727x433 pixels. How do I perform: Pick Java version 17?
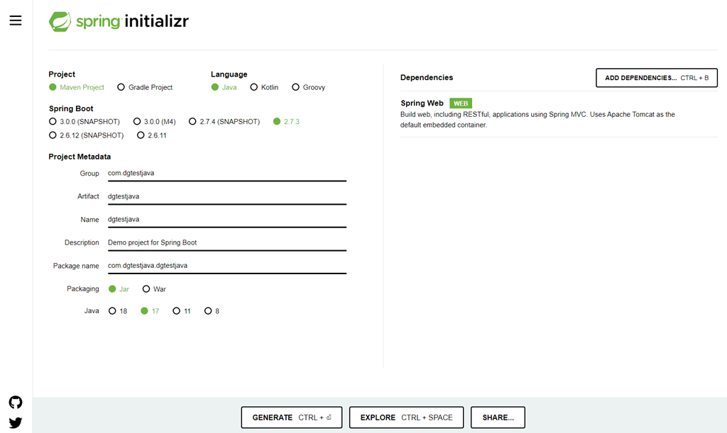coord(150,311)
